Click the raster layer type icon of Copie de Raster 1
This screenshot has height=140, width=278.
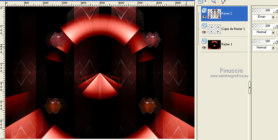pyautogui.click(x=204, y=26)
